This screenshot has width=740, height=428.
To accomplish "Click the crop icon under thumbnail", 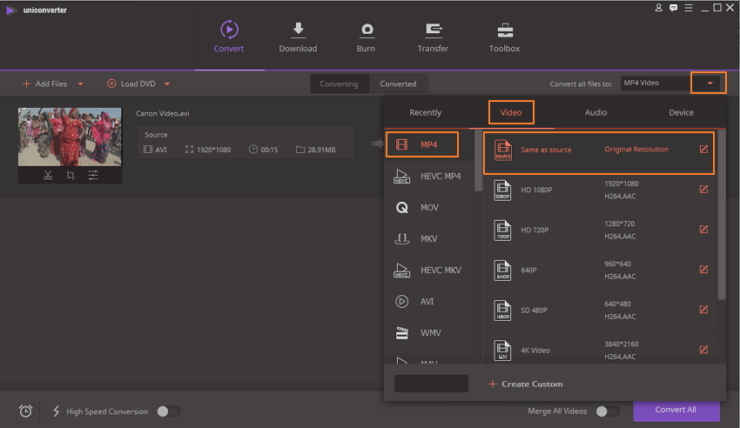I will (x=71, y=176).
